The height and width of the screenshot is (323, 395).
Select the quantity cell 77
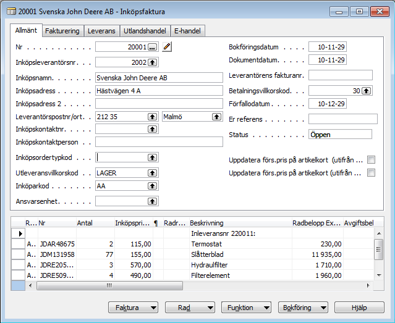pos(95,254)
